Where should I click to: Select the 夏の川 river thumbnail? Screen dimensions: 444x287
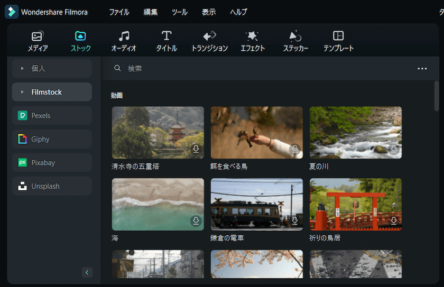click(x=355, y=133)
